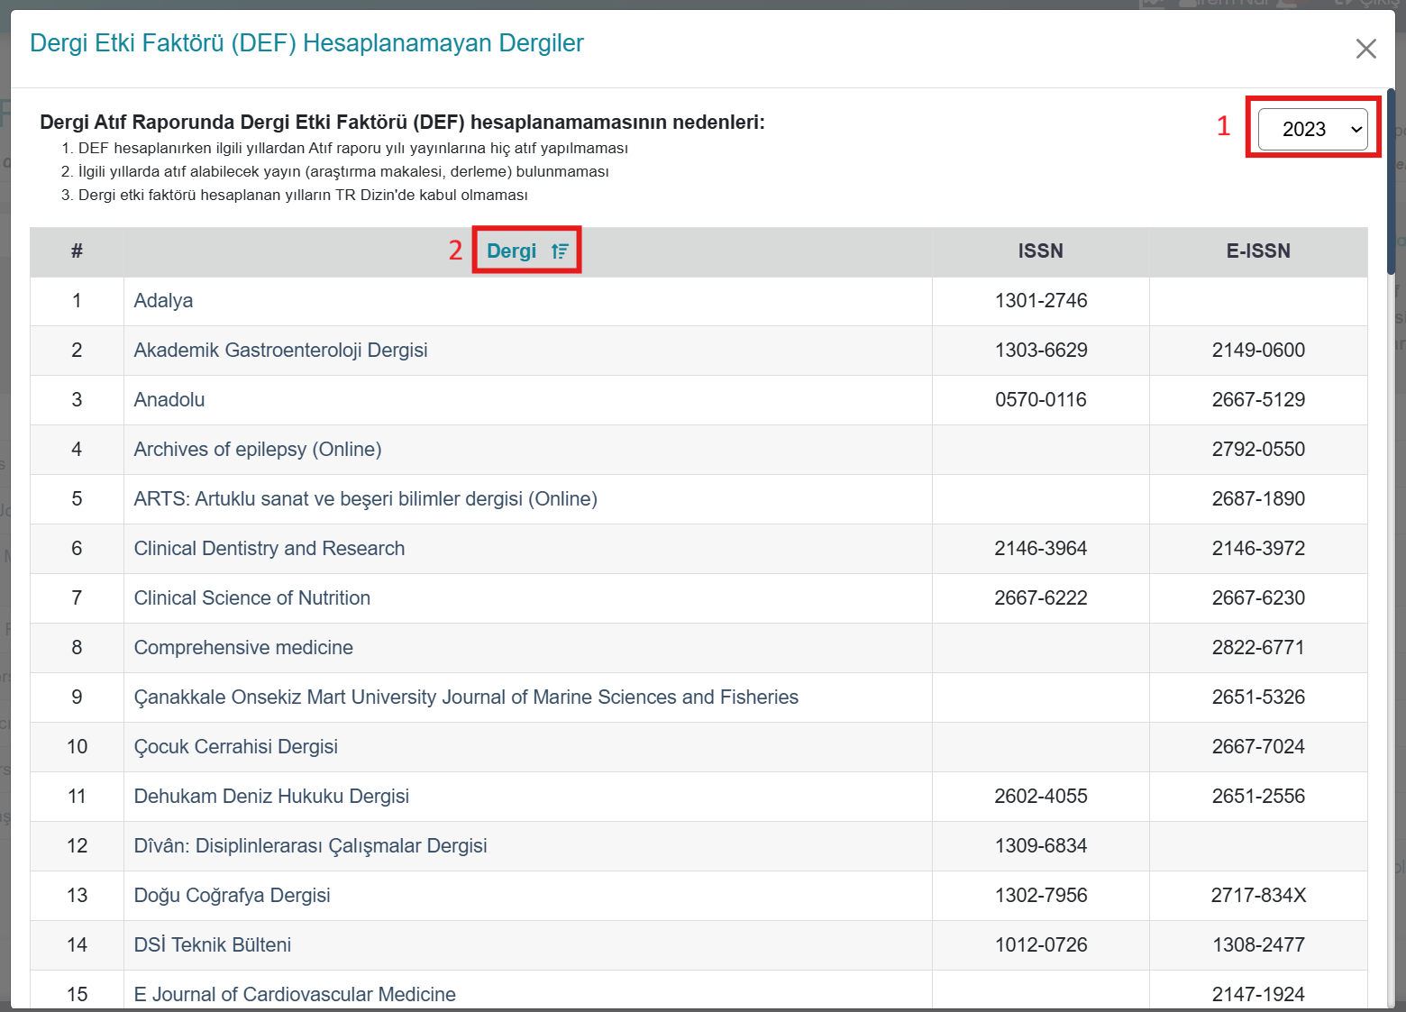Open Çanakkale Onsekiz Mart University journal
Screen dimensions: 1406x1012
(465, 697)
